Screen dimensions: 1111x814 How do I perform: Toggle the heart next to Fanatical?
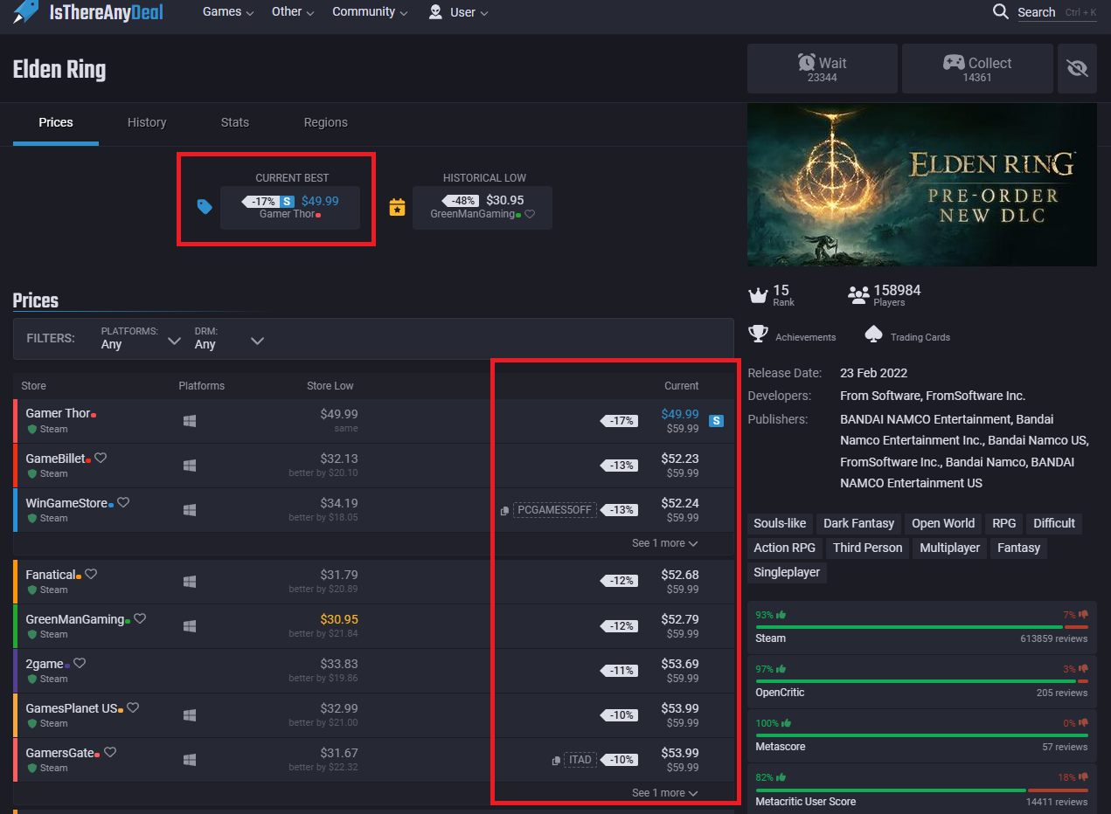(91, 574)
